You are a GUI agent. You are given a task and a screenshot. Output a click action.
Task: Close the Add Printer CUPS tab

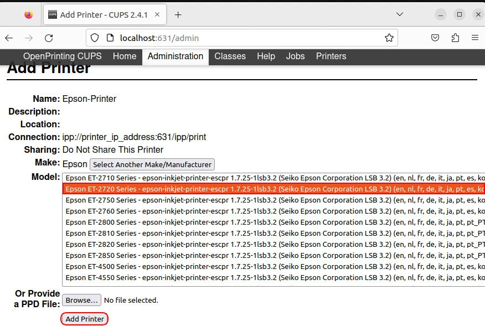tap(158, 15)
